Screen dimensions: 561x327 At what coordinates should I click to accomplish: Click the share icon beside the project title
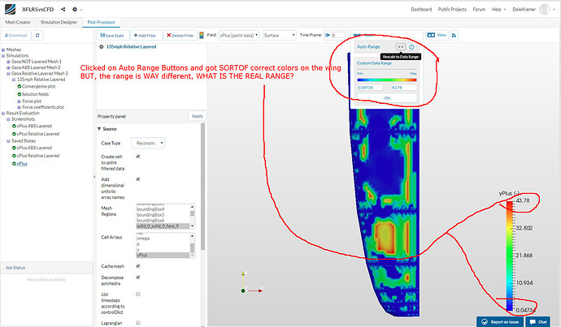click(x=63, y=9)
